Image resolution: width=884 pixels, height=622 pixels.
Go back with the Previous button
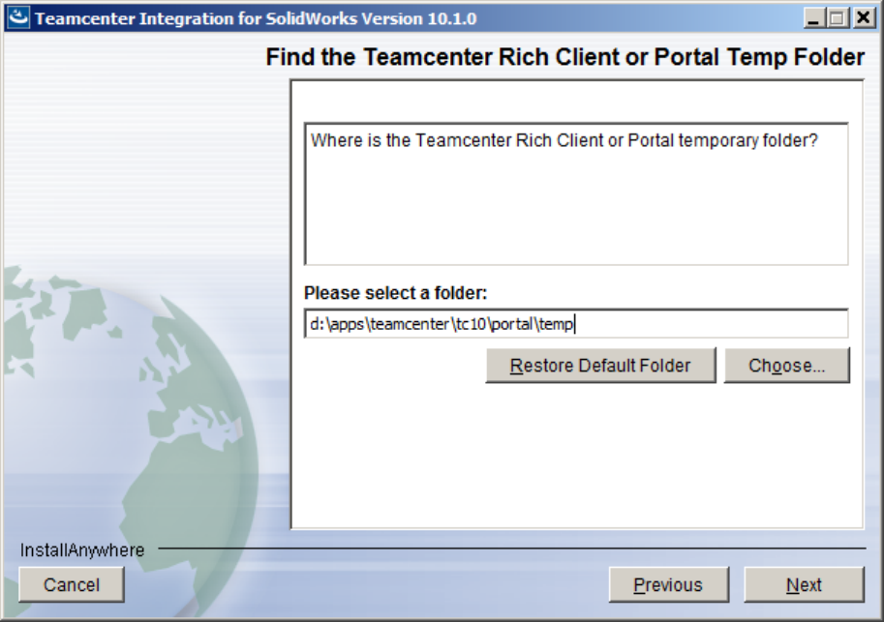pyautogui.click(x=669, y=585)
